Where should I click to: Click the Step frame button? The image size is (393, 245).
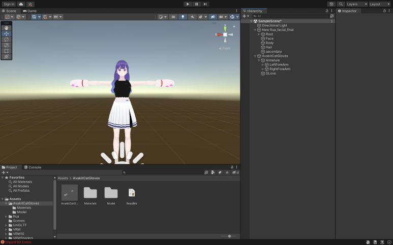(205, 4)
